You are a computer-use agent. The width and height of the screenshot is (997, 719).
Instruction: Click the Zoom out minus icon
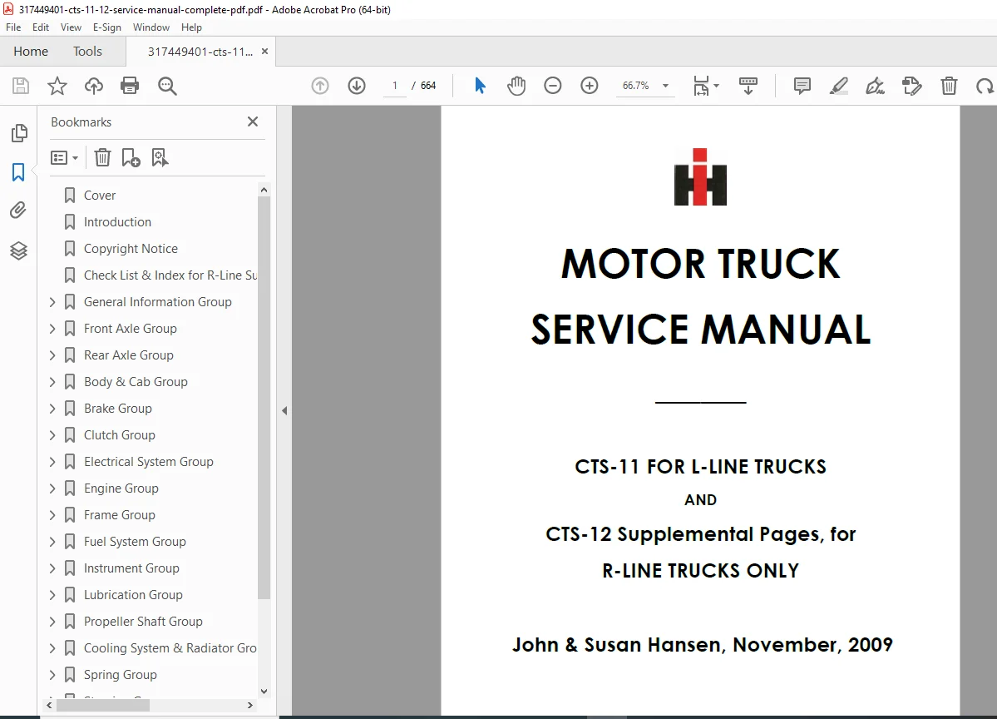point(552,85)
